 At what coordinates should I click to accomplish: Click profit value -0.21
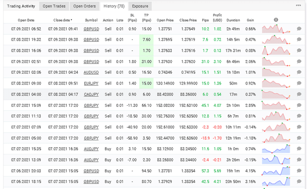(217, 160)
